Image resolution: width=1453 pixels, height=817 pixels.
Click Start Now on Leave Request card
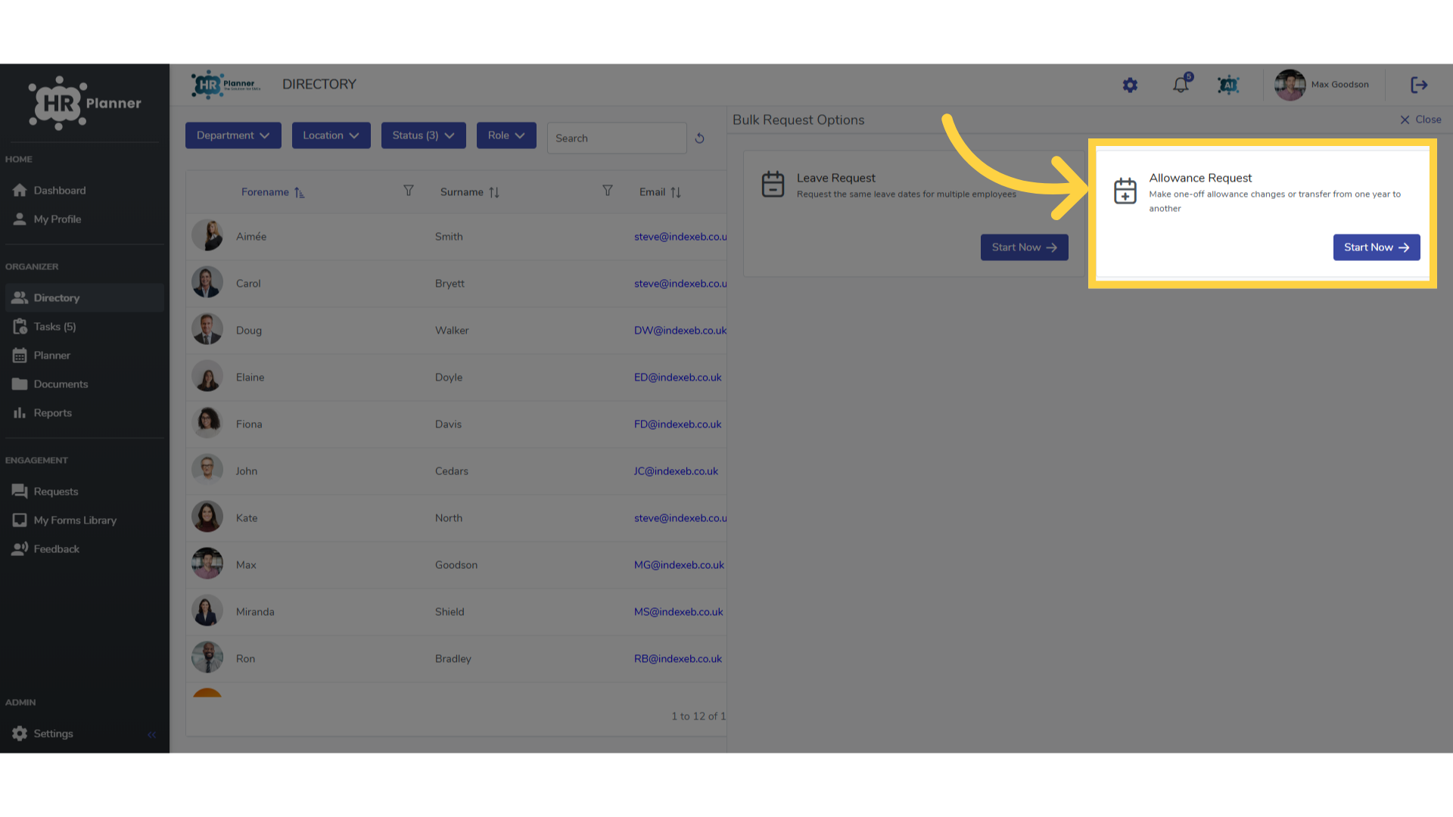click(1024, 247)
